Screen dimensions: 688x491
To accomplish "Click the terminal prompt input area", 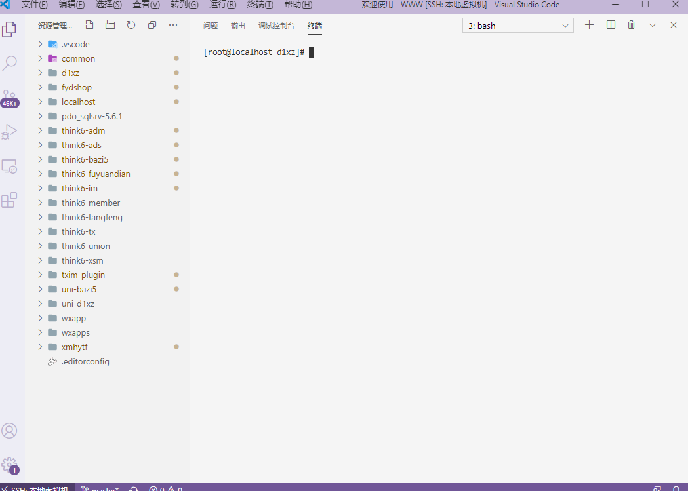I will (311, 52).
